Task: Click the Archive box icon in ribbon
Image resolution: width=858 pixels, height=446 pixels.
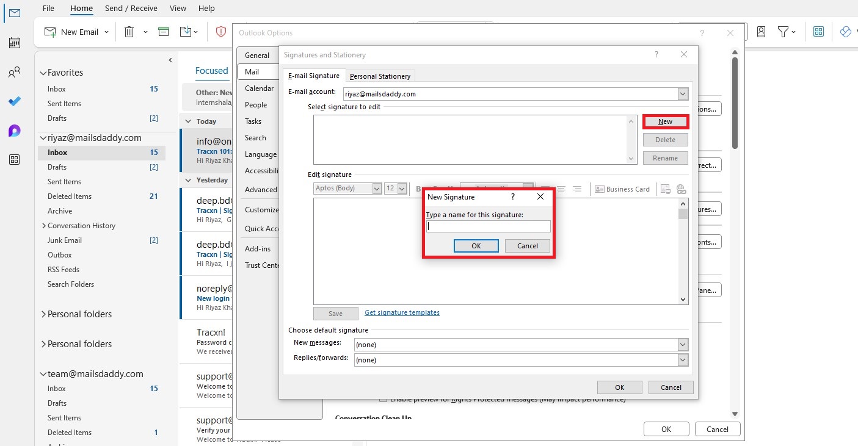Action: 164,32
